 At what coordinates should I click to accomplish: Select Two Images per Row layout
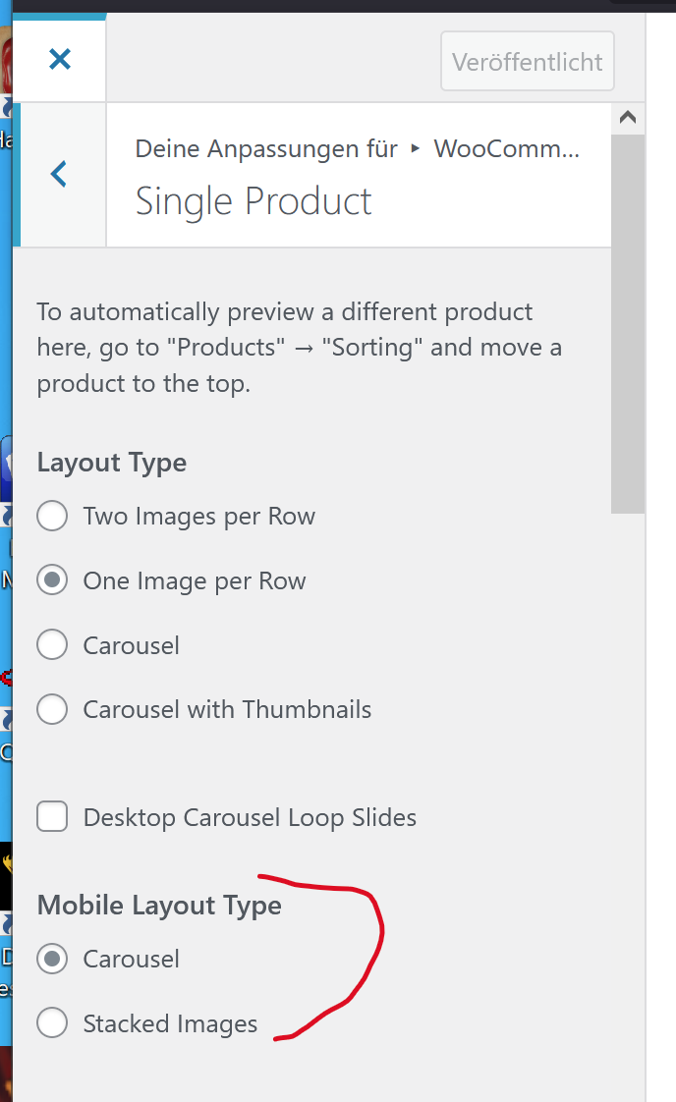pyautogui.click(x=52, y=517)
